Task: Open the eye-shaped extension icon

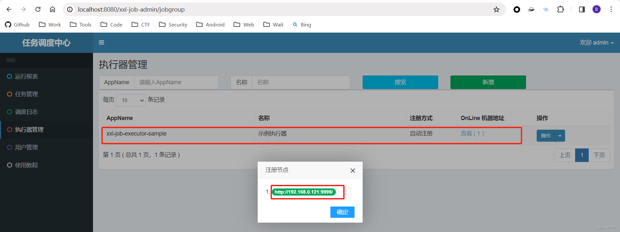Action: click(546, 9)
